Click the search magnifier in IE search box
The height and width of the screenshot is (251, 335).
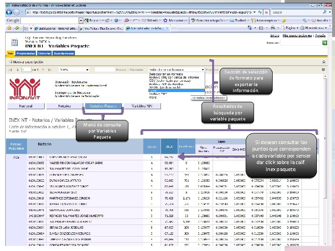click(x=325, y=12)
